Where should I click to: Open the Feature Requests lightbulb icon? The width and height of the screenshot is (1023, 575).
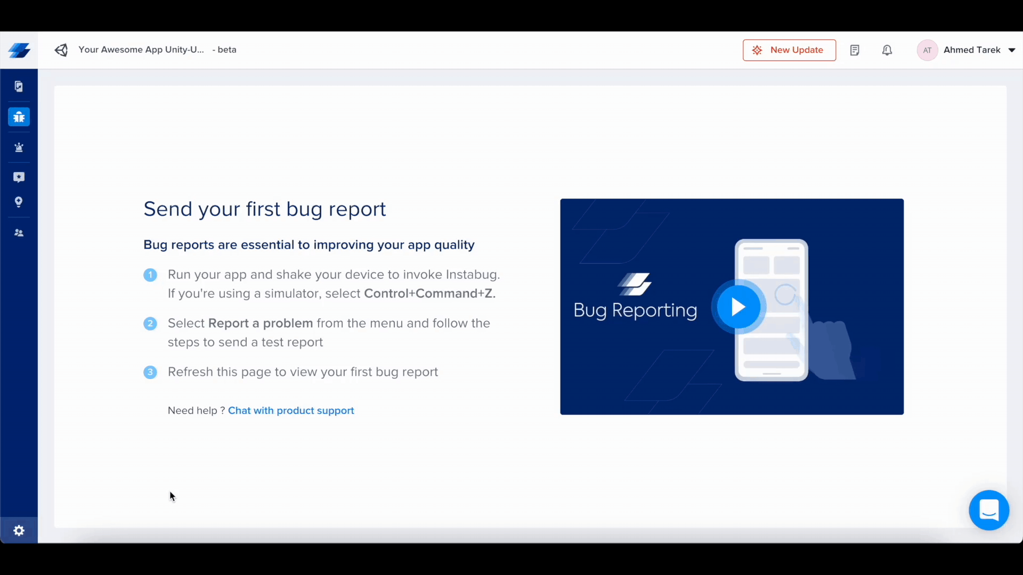click(x=19, y=202)
